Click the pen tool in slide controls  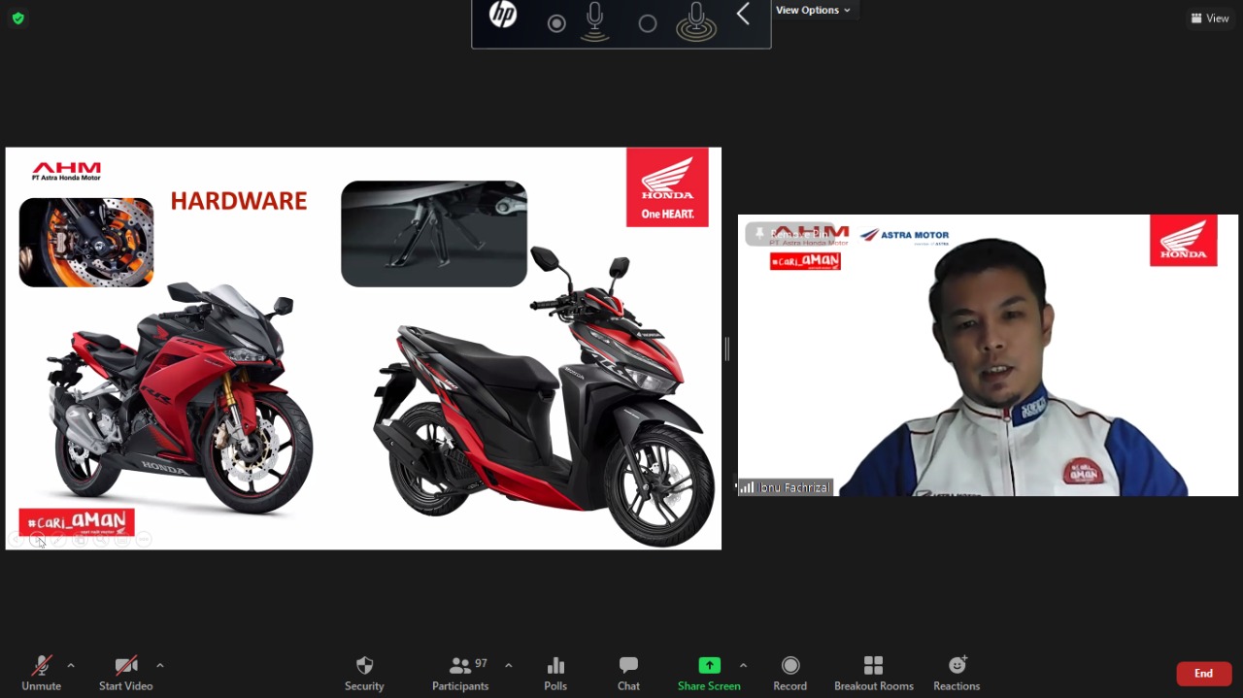coord(59,539)
